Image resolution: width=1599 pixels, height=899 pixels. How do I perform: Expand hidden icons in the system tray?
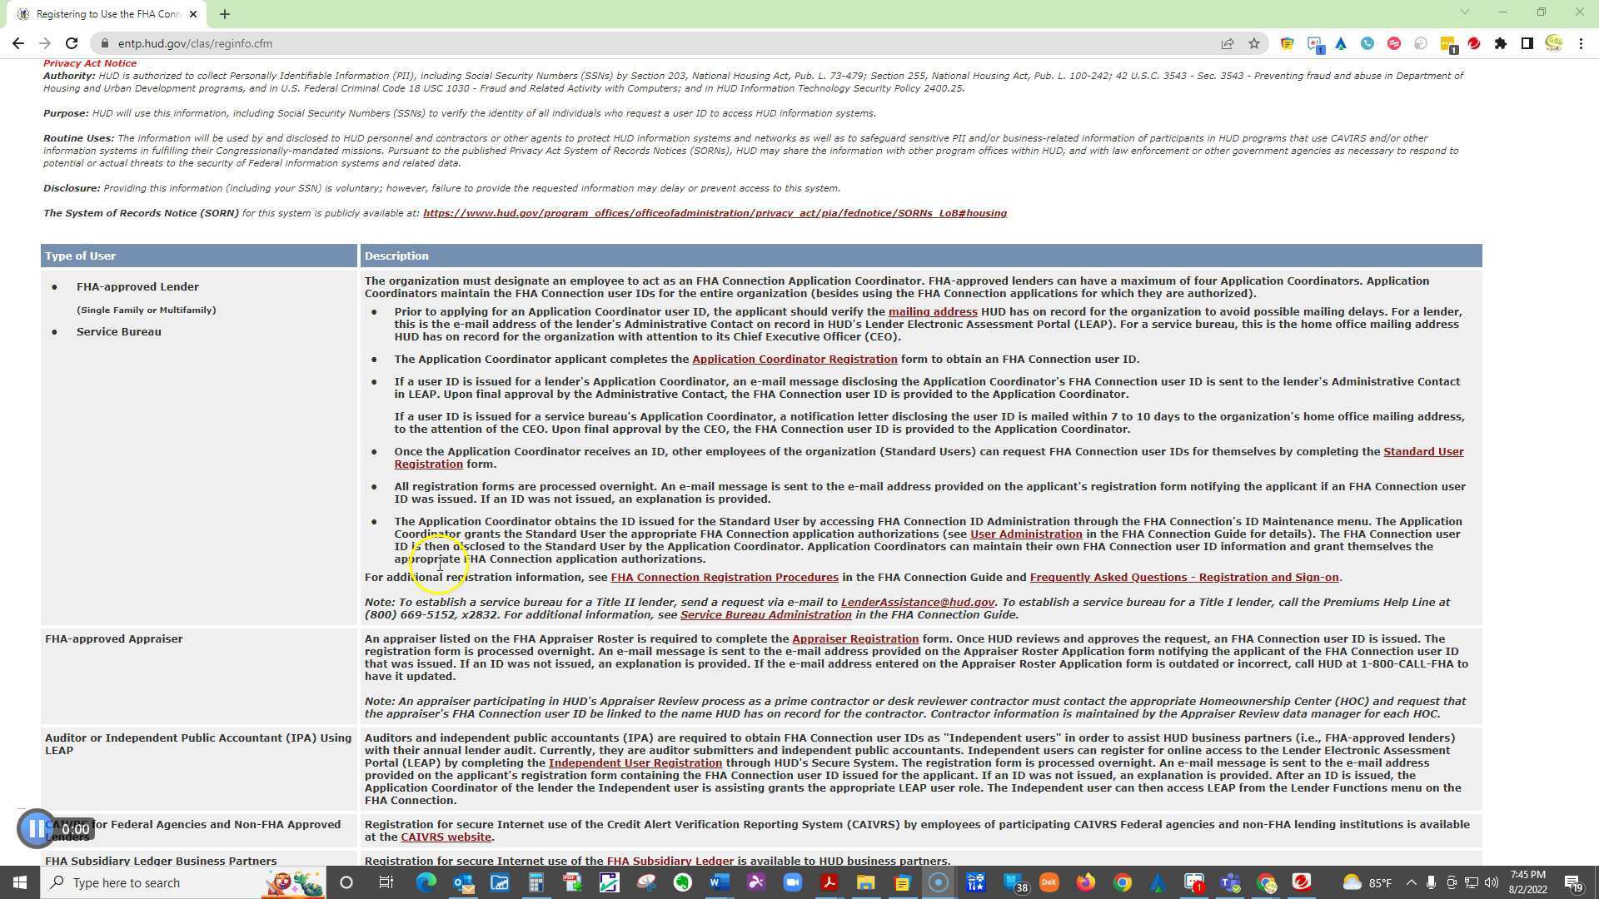point(1412,882)
